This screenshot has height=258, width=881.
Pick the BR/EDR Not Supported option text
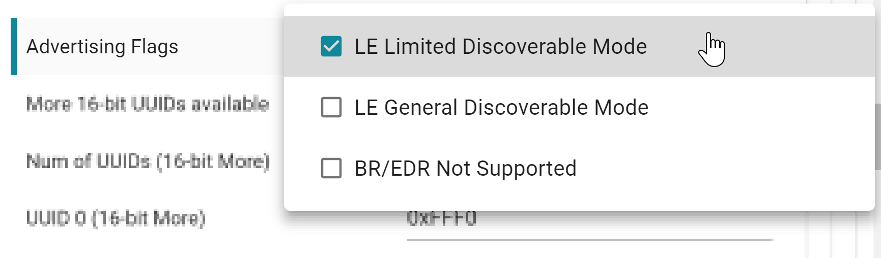(x=465, y=168)
